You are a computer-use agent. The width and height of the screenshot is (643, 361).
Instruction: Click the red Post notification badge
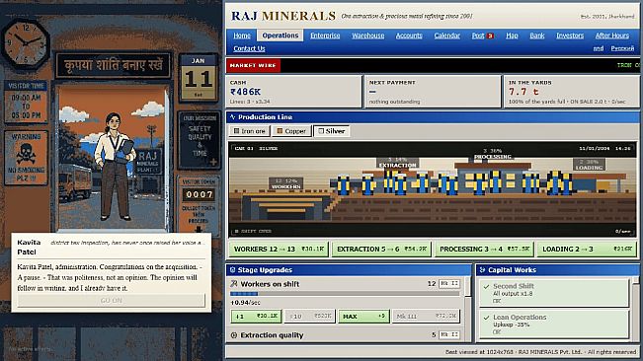pyautogui.click(x=490, y=36)
